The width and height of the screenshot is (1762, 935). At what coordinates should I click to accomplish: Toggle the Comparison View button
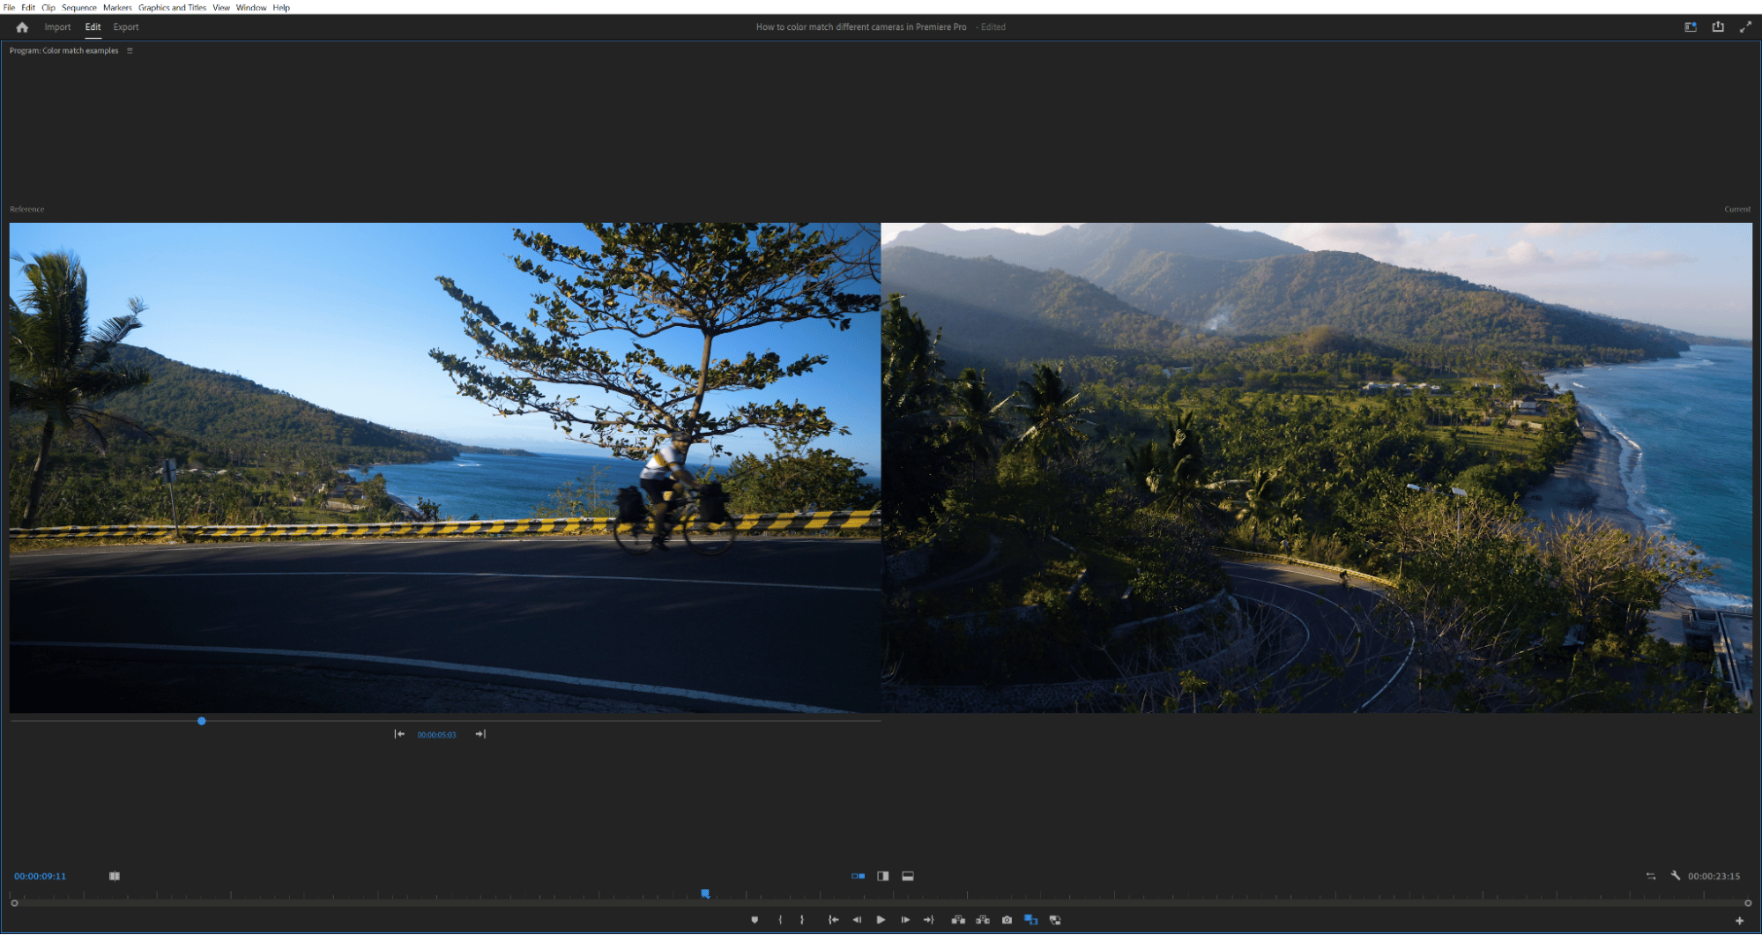[x=1030, y=920]
